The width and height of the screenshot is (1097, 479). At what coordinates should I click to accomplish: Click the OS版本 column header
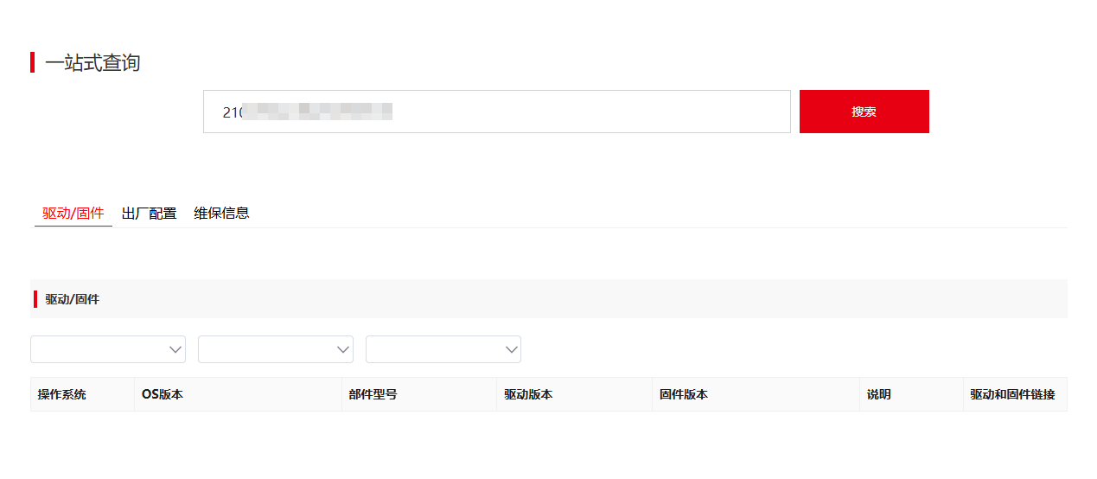pyautogui.click(x=163, y=394)
